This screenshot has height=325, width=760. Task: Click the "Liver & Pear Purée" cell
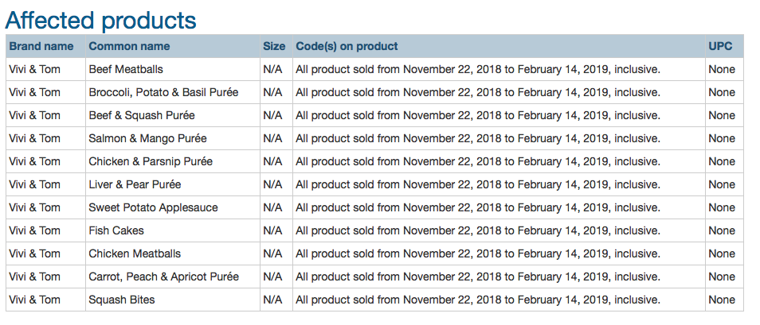(135, 184)
